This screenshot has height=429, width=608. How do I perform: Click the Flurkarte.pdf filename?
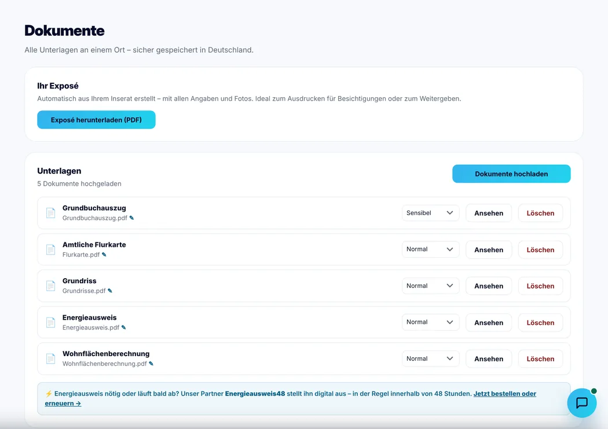(x=81, y=255)
